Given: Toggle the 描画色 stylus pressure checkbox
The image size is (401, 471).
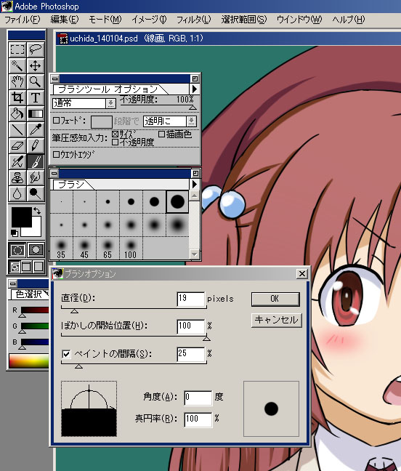Looking at the screenshot, I should pos(161,134).
